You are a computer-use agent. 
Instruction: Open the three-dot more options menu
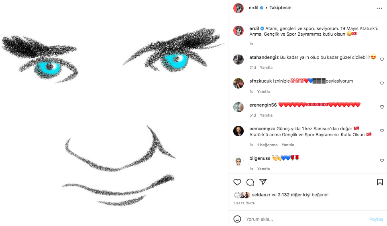click(380, 8)
